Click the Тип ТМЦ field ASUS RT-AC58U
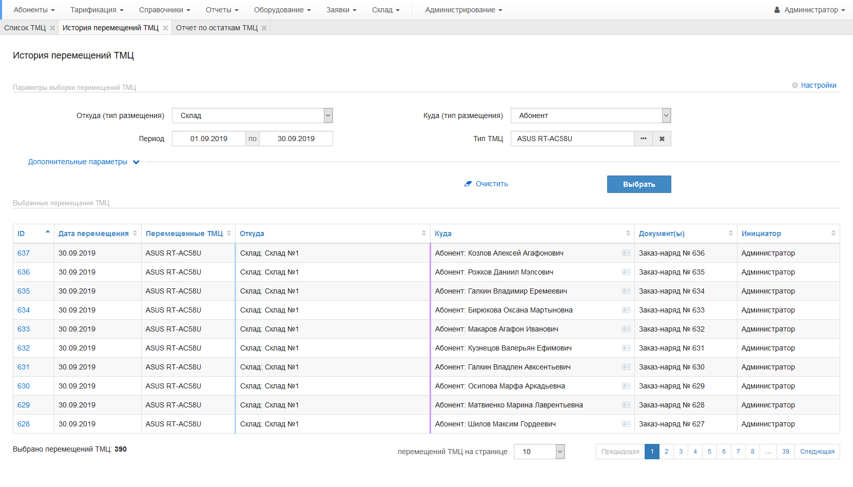The height and width of the screenshot is (487, 853). pos(572,139)
